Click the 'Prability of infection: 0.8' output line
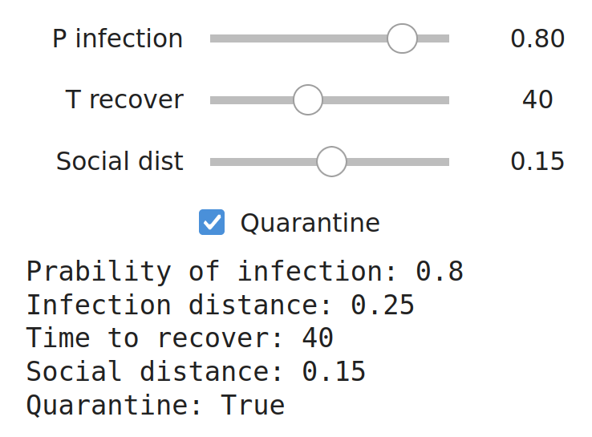This screenshot has height=437, width=592. tap(245, 271)
